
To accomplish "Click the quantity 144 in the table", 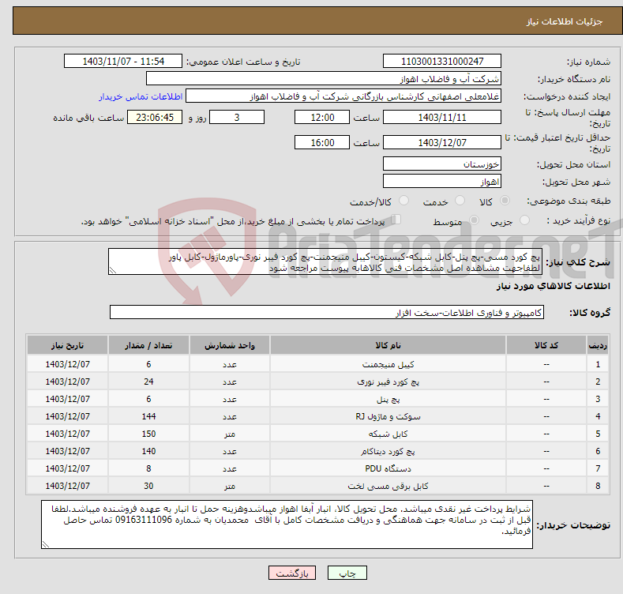I will pos(148,416).
